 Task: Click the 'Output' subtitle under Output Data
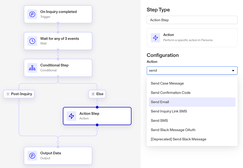(x=45, y=158)
